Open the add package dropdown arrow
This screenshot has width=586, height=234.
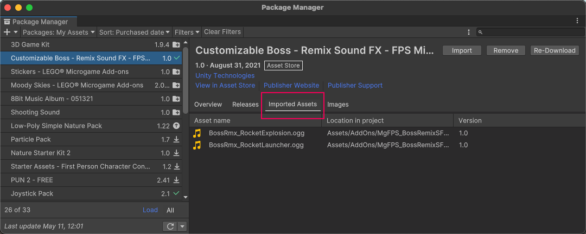point(16,32)
